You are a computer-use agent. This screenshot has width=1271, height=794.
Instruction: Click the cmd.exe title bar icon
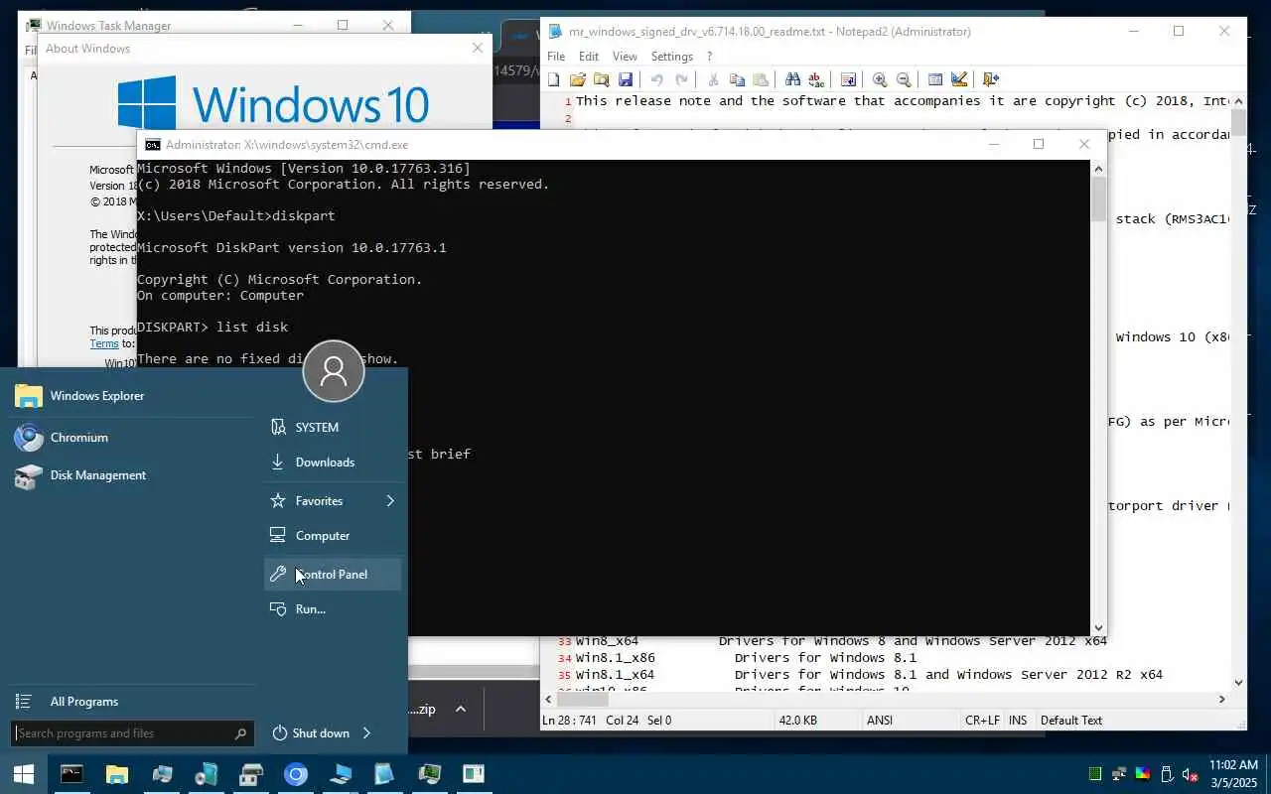pyautogui.click(x=153, y=145)
